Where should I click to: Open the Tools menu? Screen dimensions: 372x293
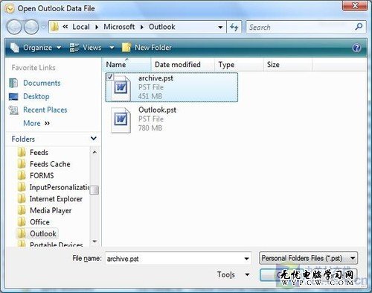(x=225, y=274)
